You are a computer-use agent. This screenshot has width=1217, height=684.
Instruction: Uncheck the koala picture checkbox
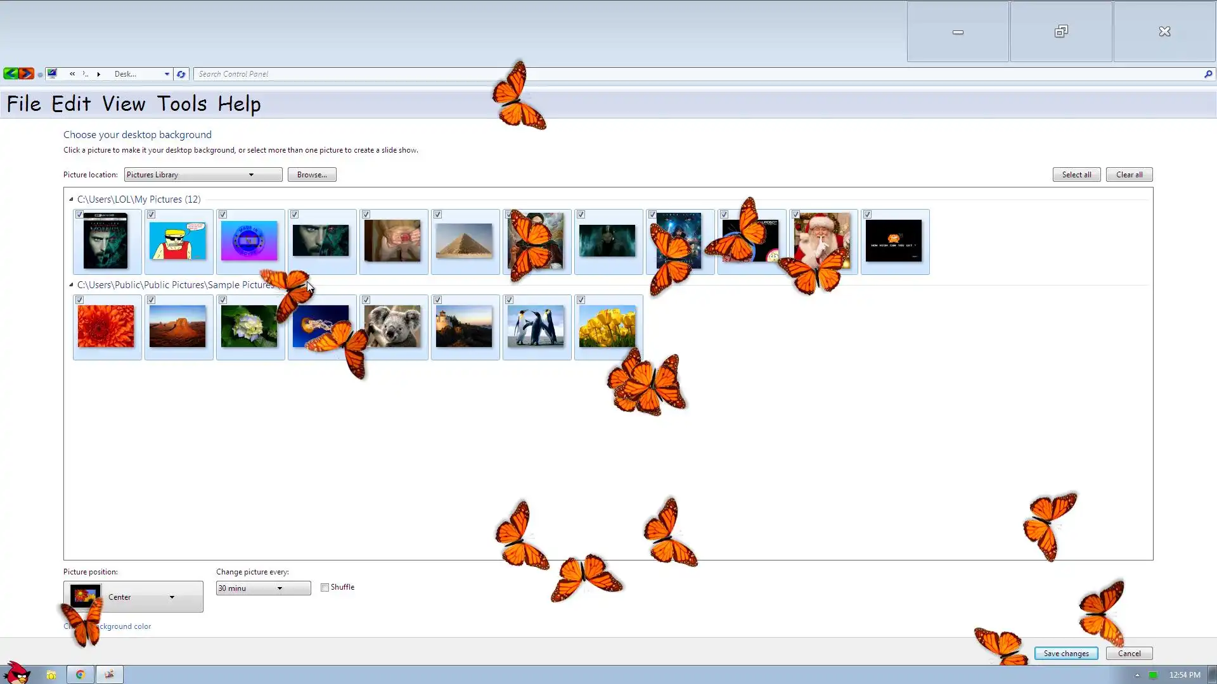pos(366,300)
